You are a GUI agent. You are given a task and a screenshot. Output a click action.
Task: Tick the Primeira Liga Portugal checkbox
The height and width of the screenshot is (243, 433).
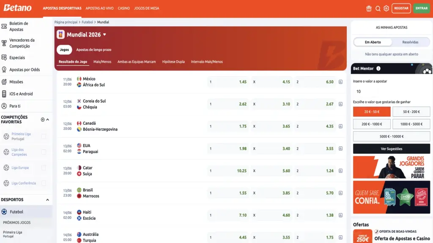click(44, 136)
